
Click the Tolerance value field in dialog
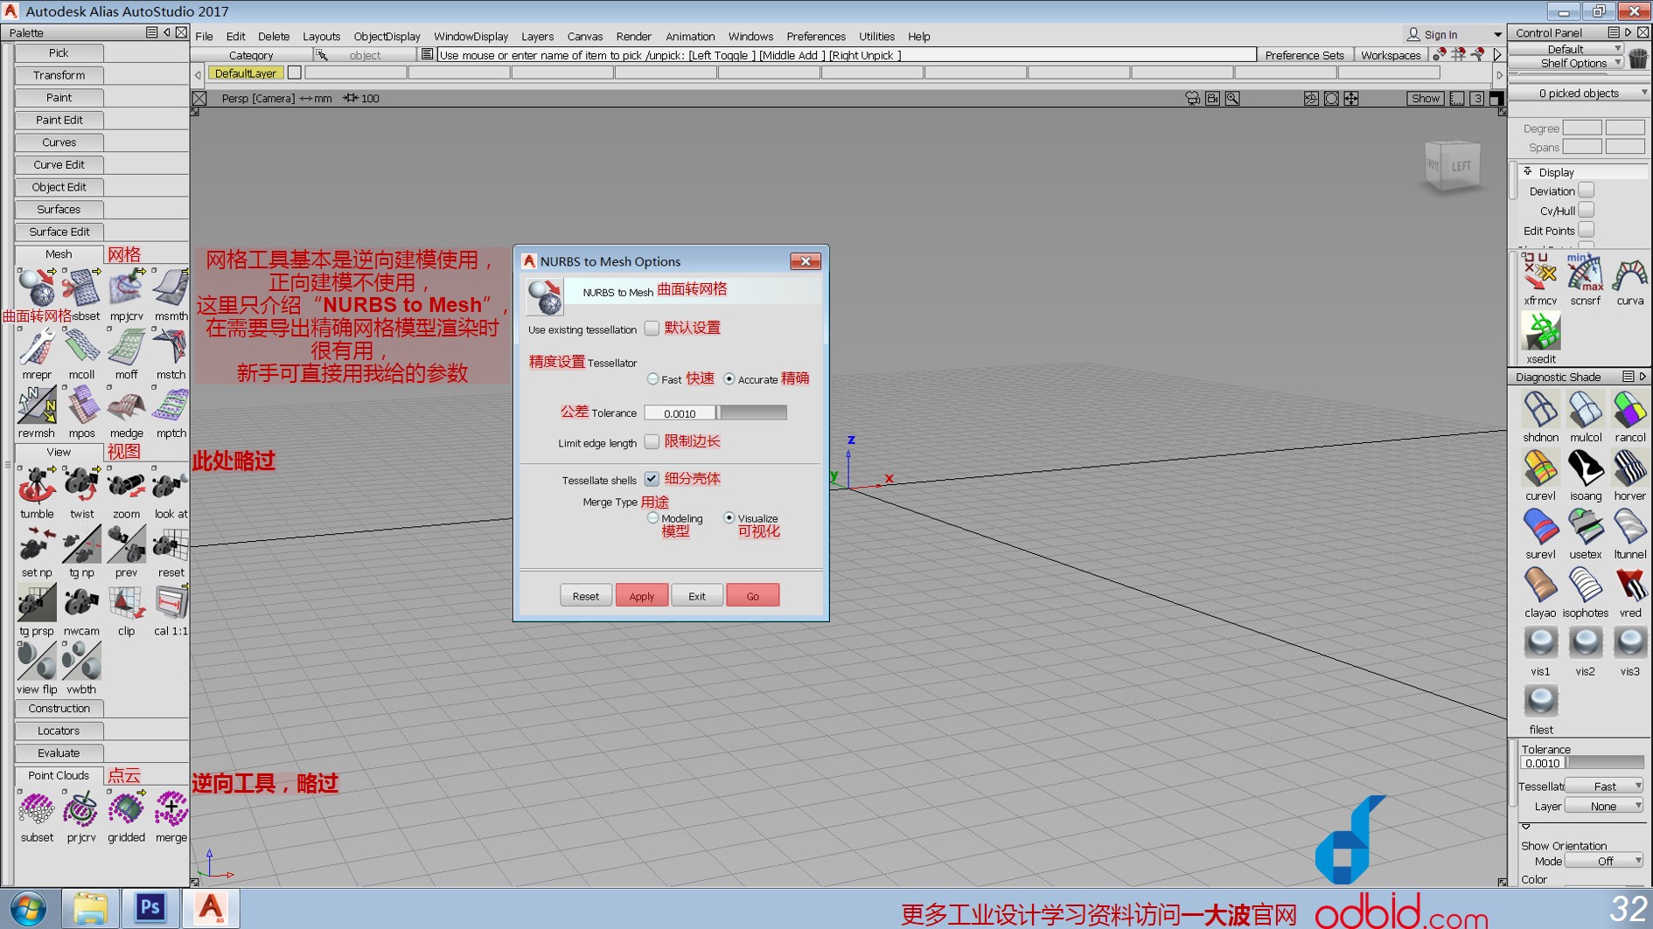coord(680,413)
